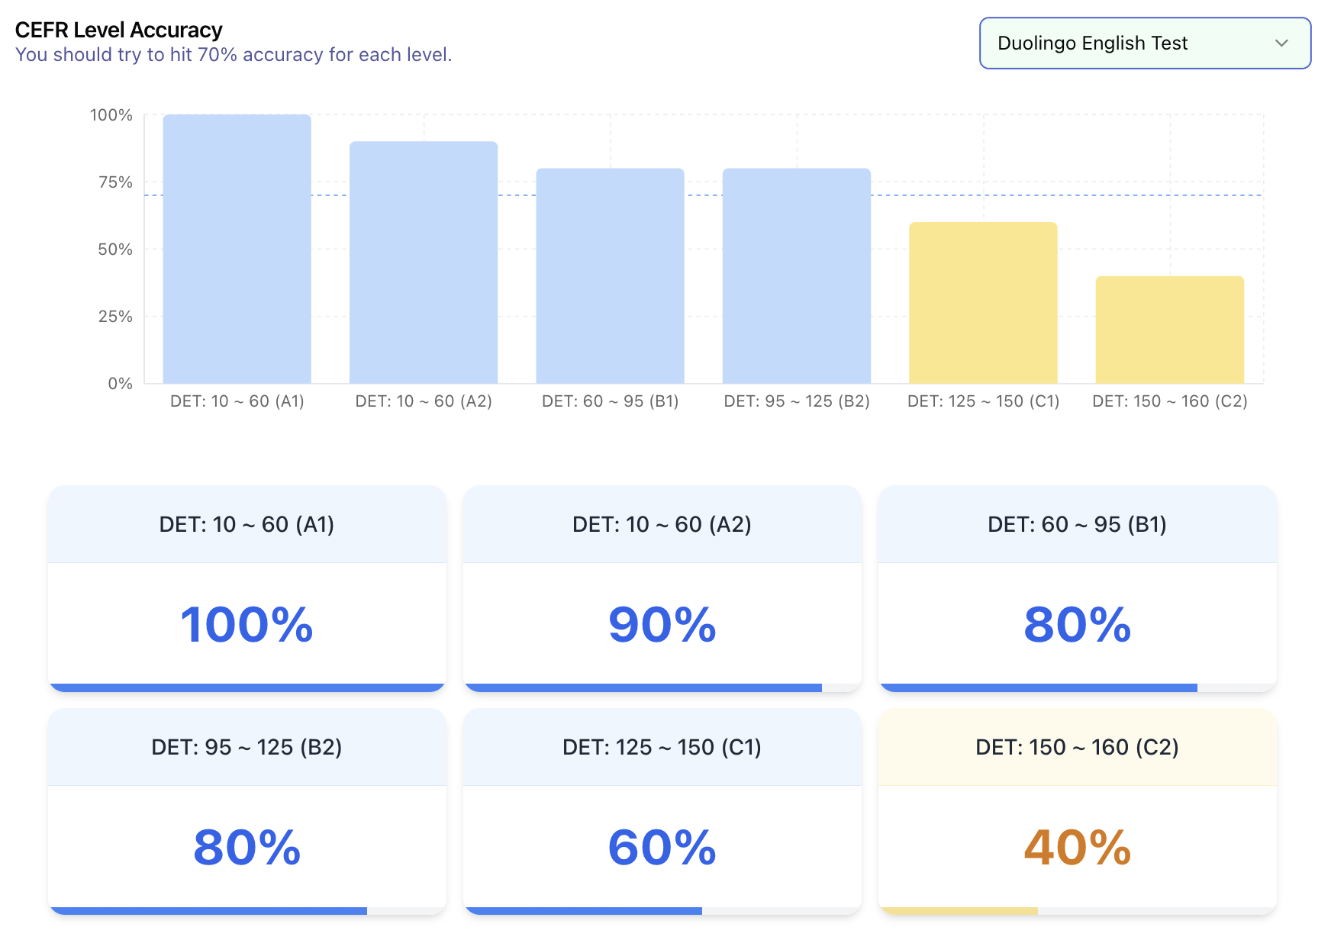
Task: Click the yellow C2 bar
Action: pos(1168,328)
